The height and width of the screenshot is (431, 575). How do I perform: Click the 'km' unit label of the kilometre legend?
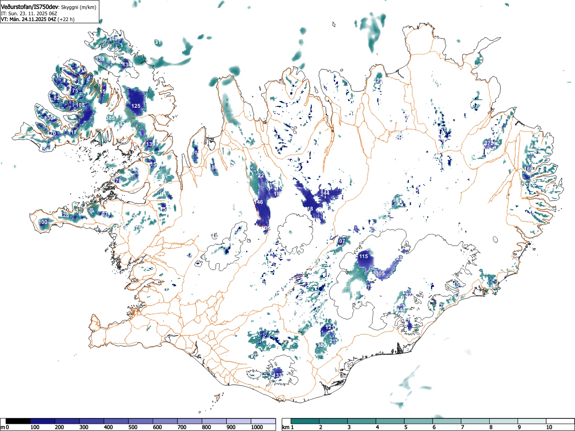click(x=286, y=427)
